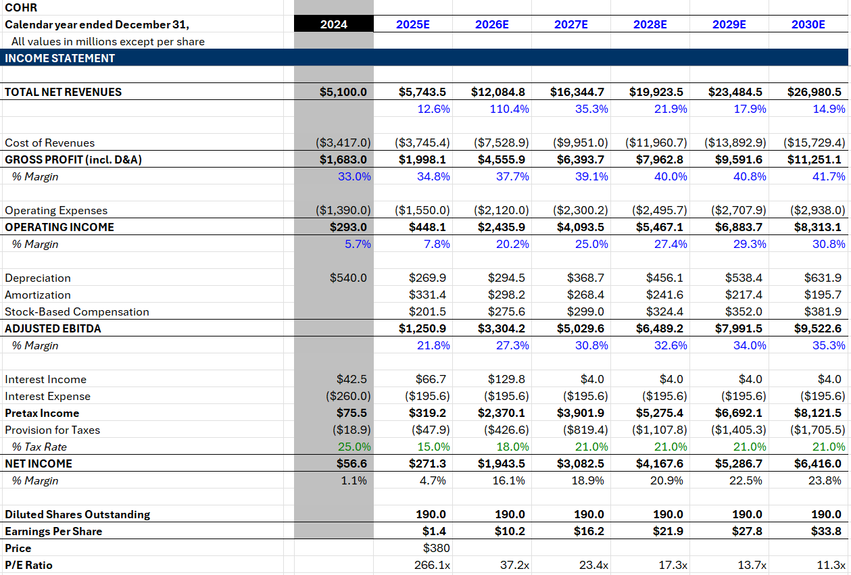
Task: Click 2030E P/E ratio 11.3x
Action: tap(831, 565)
